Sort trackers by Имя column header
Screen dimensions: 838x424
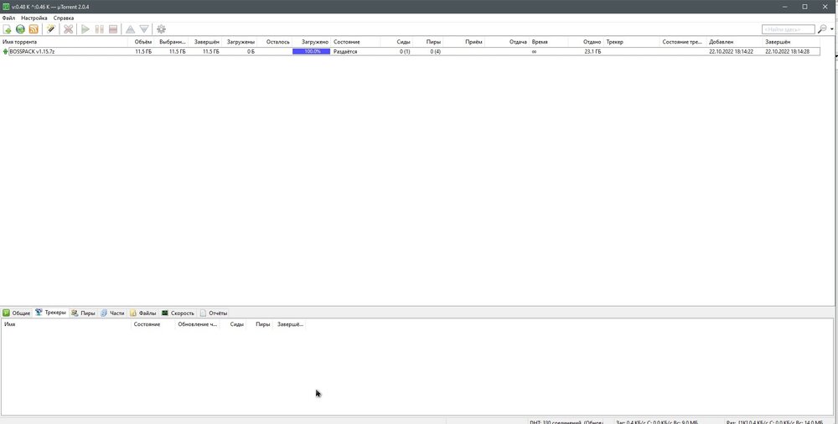click(x=66, y=324)
